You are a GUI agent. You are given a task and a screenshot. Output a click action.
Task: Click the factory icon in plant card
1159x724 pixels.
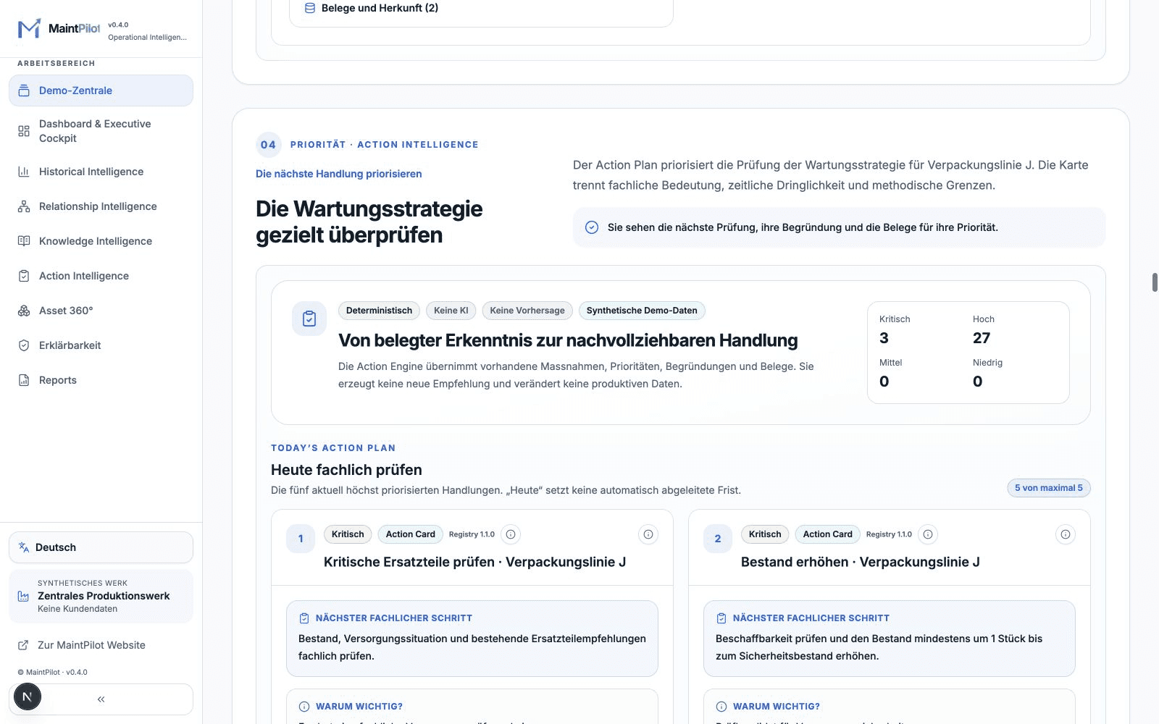(x=23, y=596)
